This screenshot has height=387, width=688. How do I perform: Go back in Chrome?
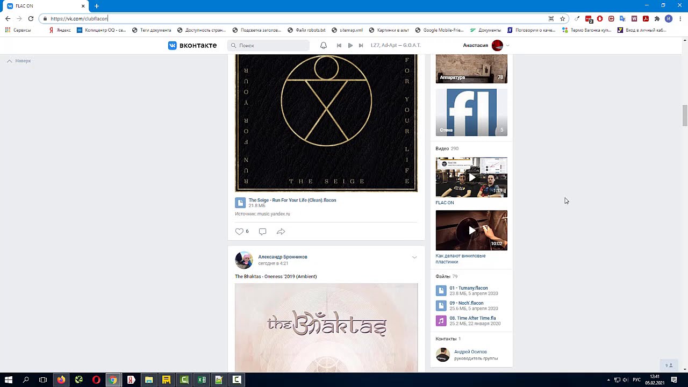pyautogui.click(x=8, y=18)
